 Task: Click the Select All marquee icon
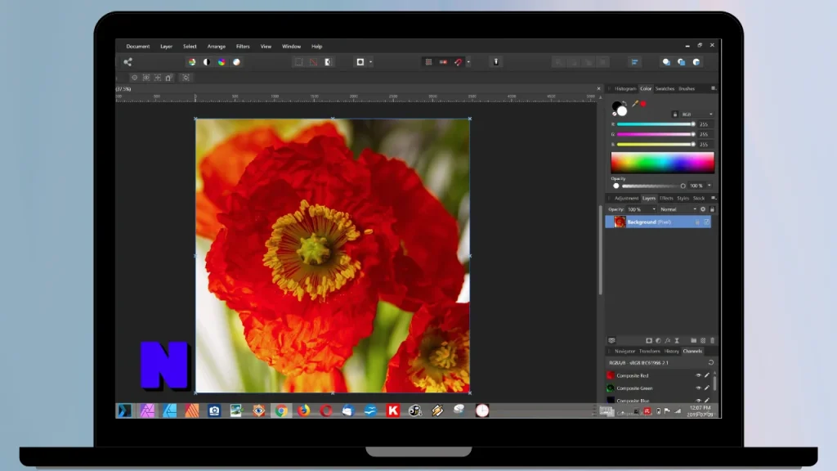(298, 62)
